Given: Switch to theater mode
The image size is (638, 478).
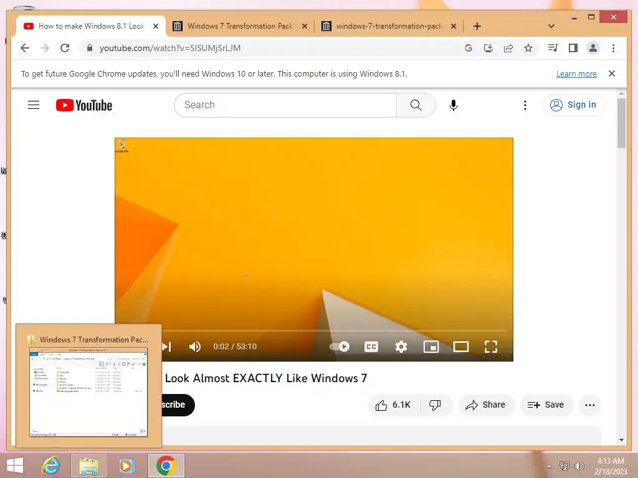Looking at the screenshot, I should click(460, 346).
